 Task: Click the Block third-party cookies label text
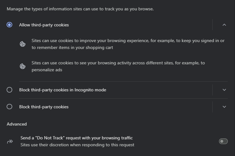click(44, 107)
